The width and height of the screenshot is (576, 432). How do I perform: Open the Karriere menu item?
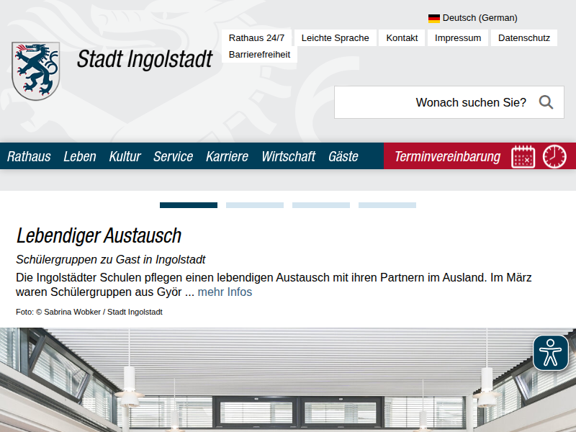227,156
